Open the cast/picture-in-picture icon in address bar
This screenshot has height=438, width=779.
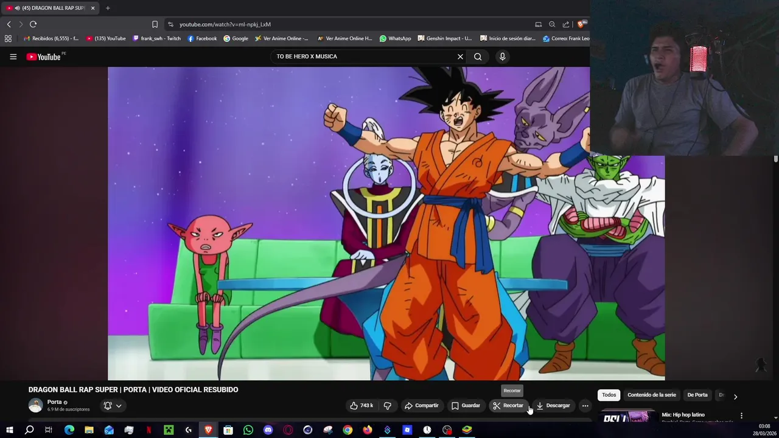click(538, 24)
